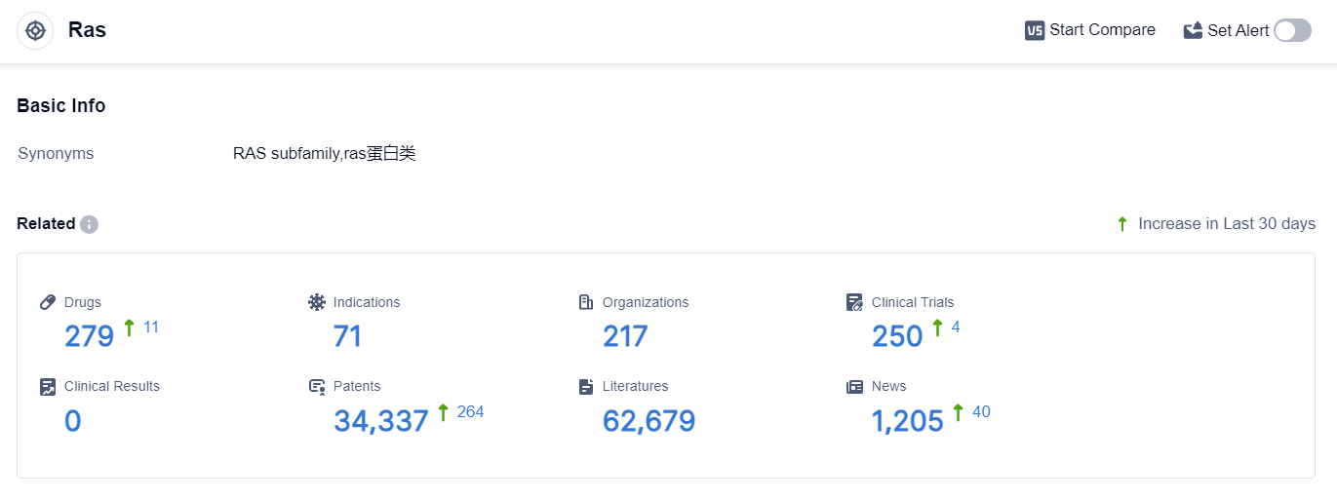
Task: Click the News newspaper icon
Action: point(855,386)
